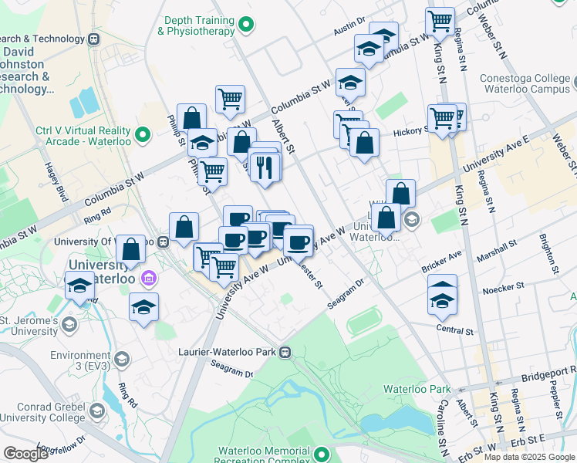Select the University of Waterloo station icon
The width and height of the screenshot is (577, 463).
pos(163,242)
